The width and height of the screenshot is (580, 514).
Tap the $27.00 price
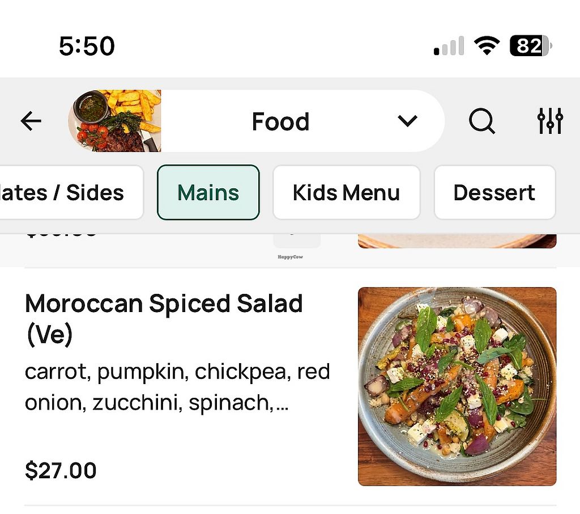tap(61, 471)
